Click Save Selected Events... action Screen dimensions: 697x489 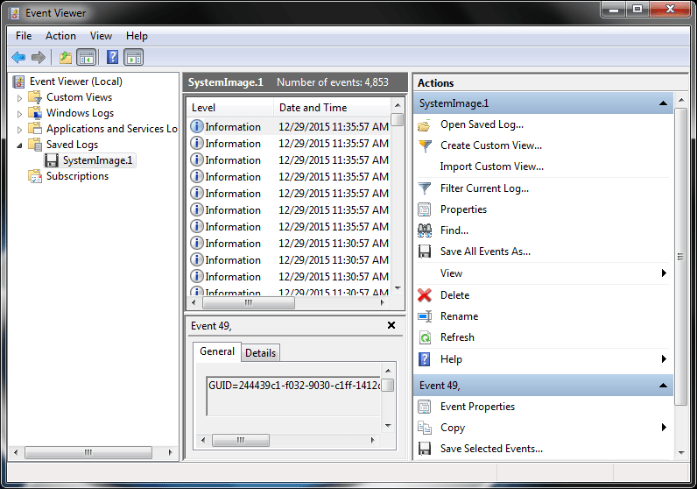[491, 449]
